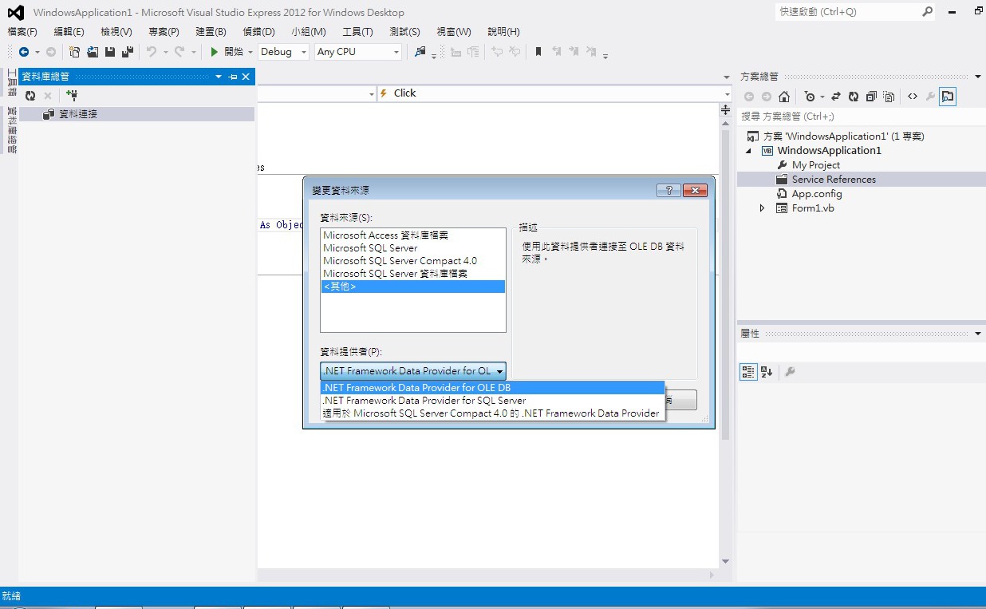Image resolution: width=986 pixels, height=609 pixels.
Task: Open the 資料庫總管 window options arrow
Action: point(219,77)
